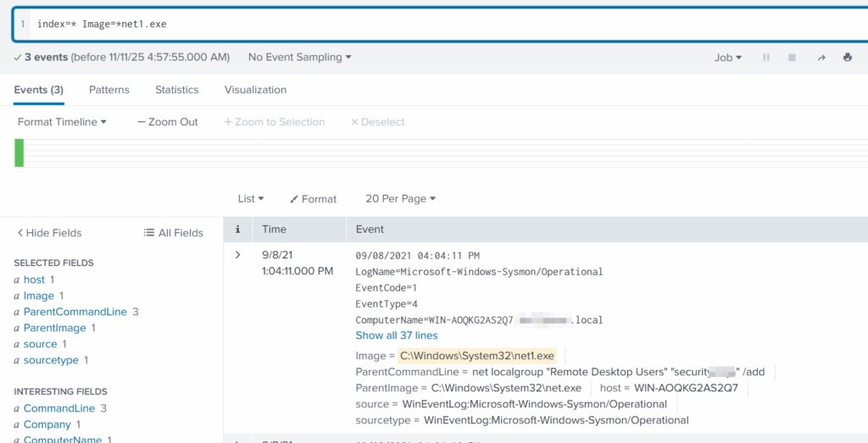Select the source field in sidebar
The image size is (868, 443).
tap(41, 344)
